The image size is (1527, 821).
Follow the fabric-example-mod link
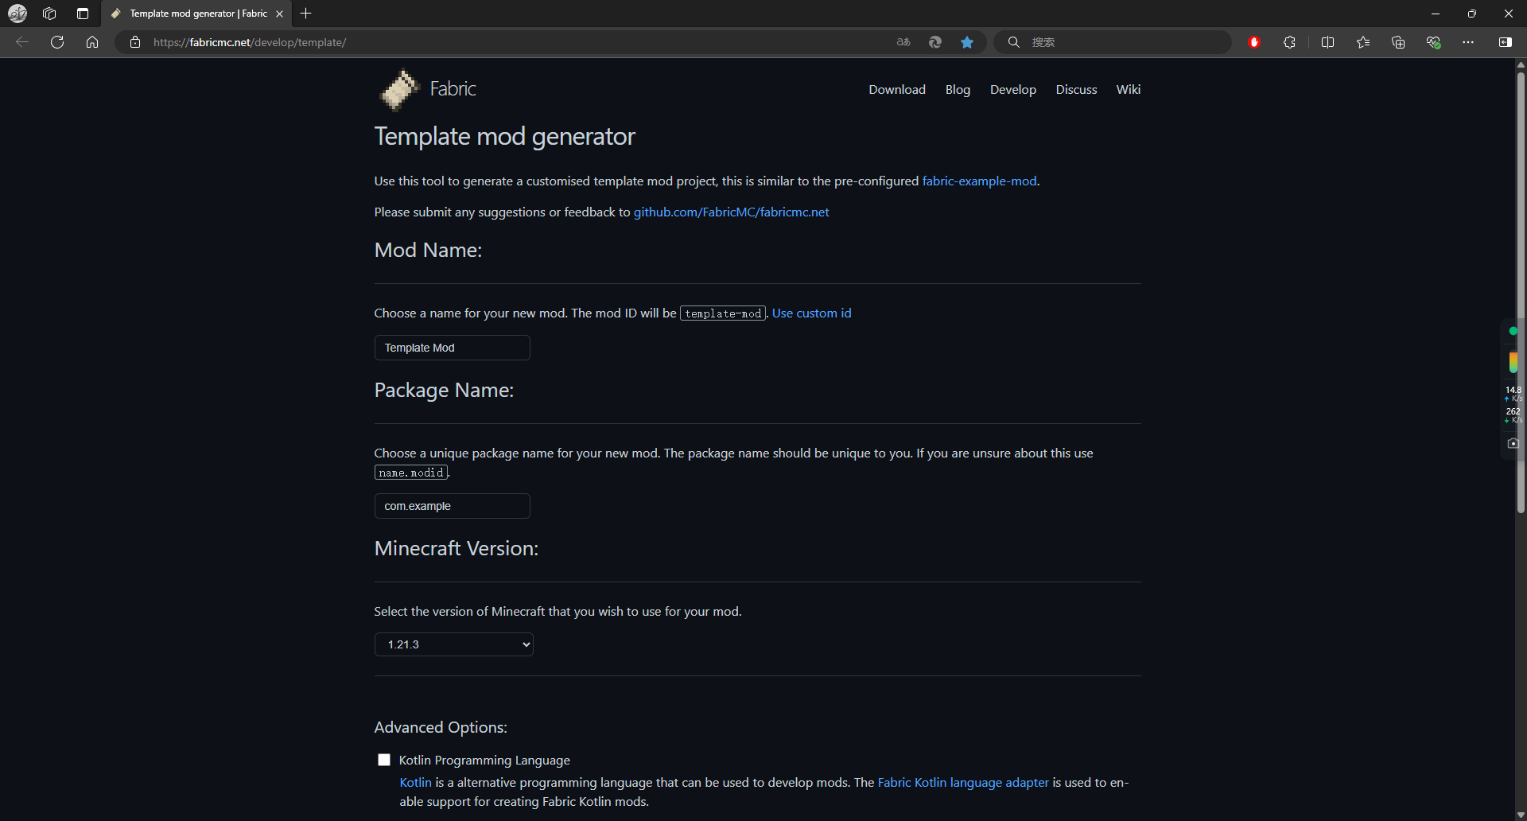click(x=979, y=181)
